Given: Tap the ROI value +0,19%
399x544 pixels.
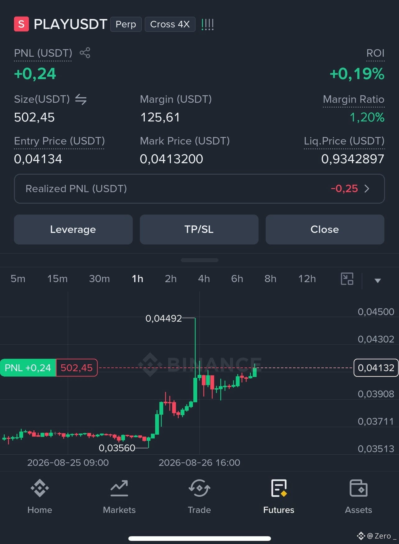Looking at the screenshot, I should pos(357,74).
